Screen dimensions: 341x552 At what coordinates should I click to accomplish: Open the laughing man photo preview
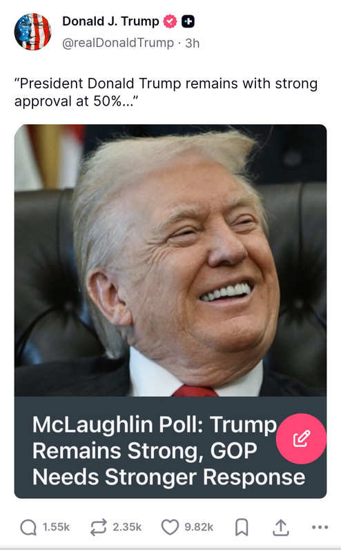[170, 260]
